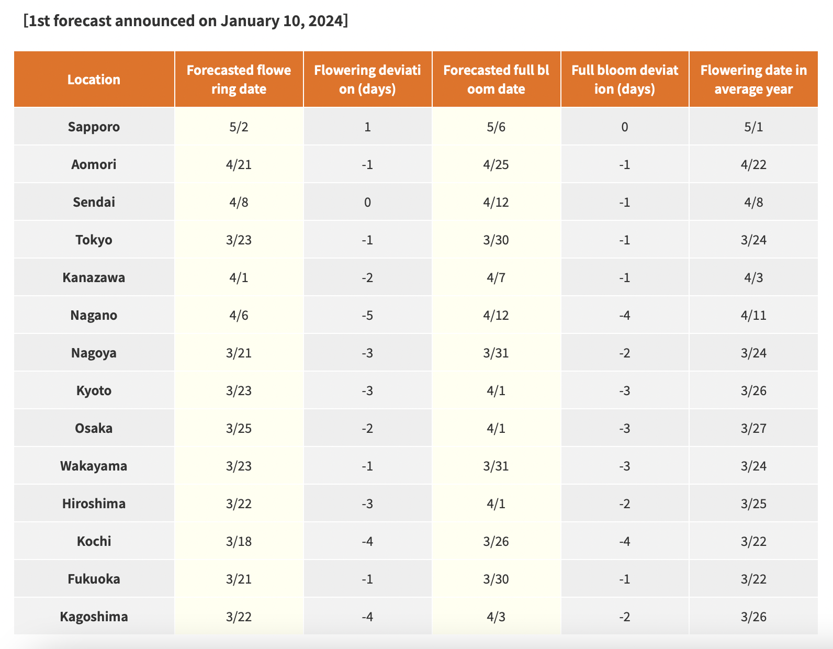Click the Forecasted flowering date column header

(x=239, y=80)
